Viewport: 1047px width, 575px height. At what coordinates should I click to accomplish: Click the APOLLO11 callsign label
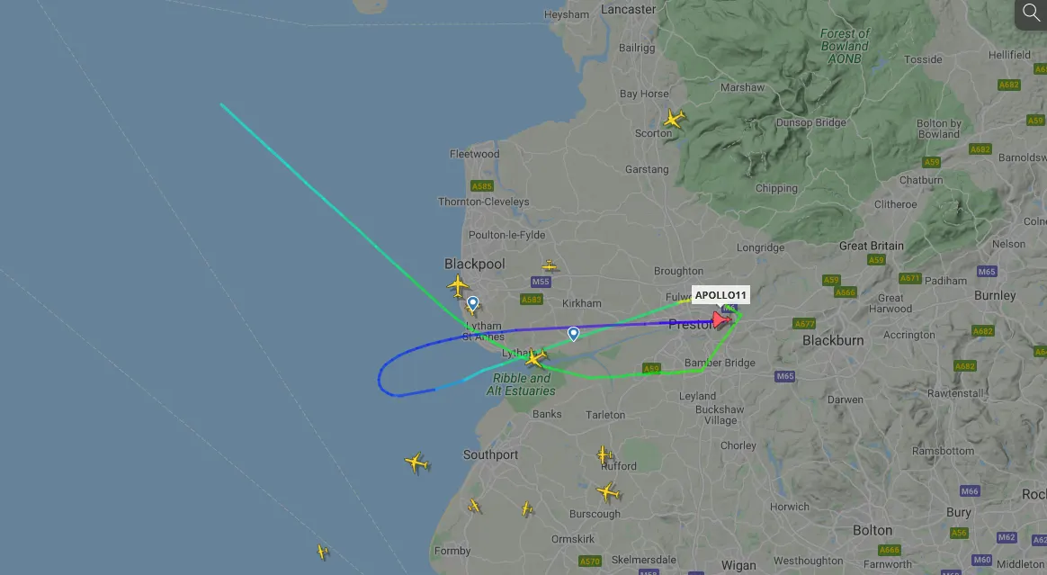[720, 295]
